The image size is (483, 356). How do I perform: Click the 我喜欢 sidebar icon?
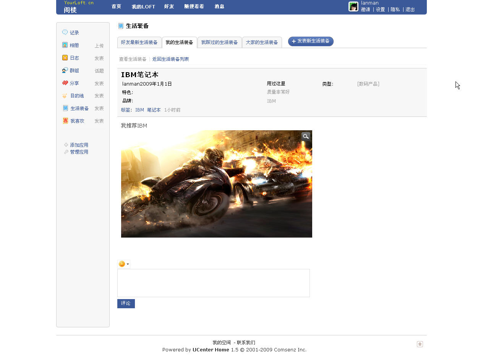click(65, 121)
